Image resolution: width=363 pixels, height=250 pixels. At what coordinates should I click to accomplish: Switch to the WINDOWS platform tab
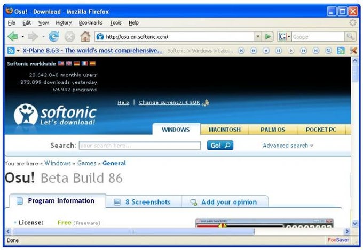pos(176,130)
